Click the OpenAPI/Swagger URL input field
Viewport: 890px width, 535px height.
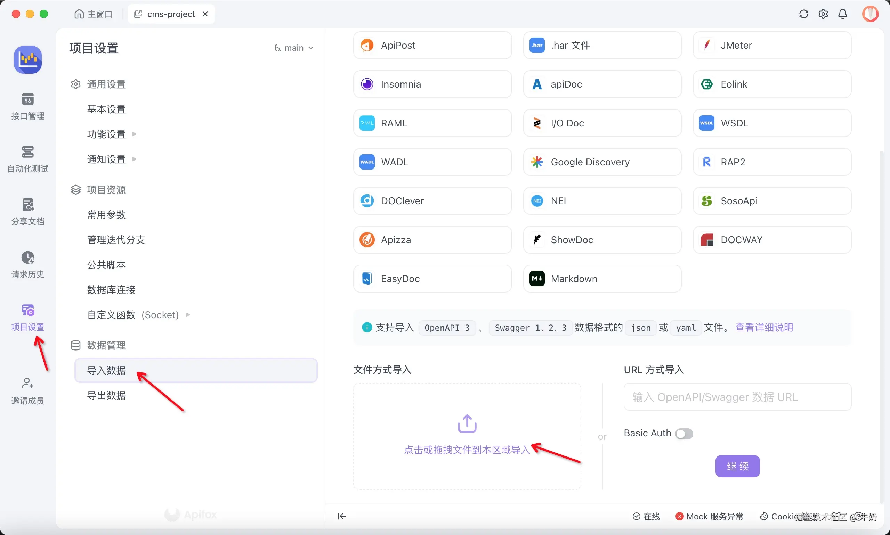pos(737,397)
